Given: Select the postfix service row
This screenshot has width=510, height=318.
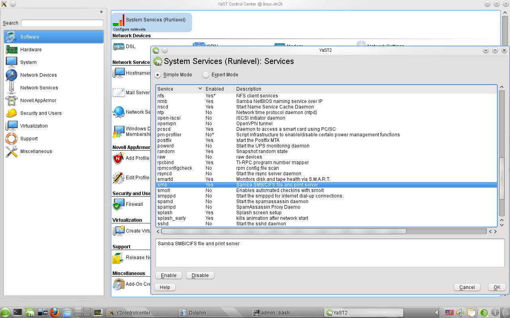Looking at the screenshot, I should (327, 140).
